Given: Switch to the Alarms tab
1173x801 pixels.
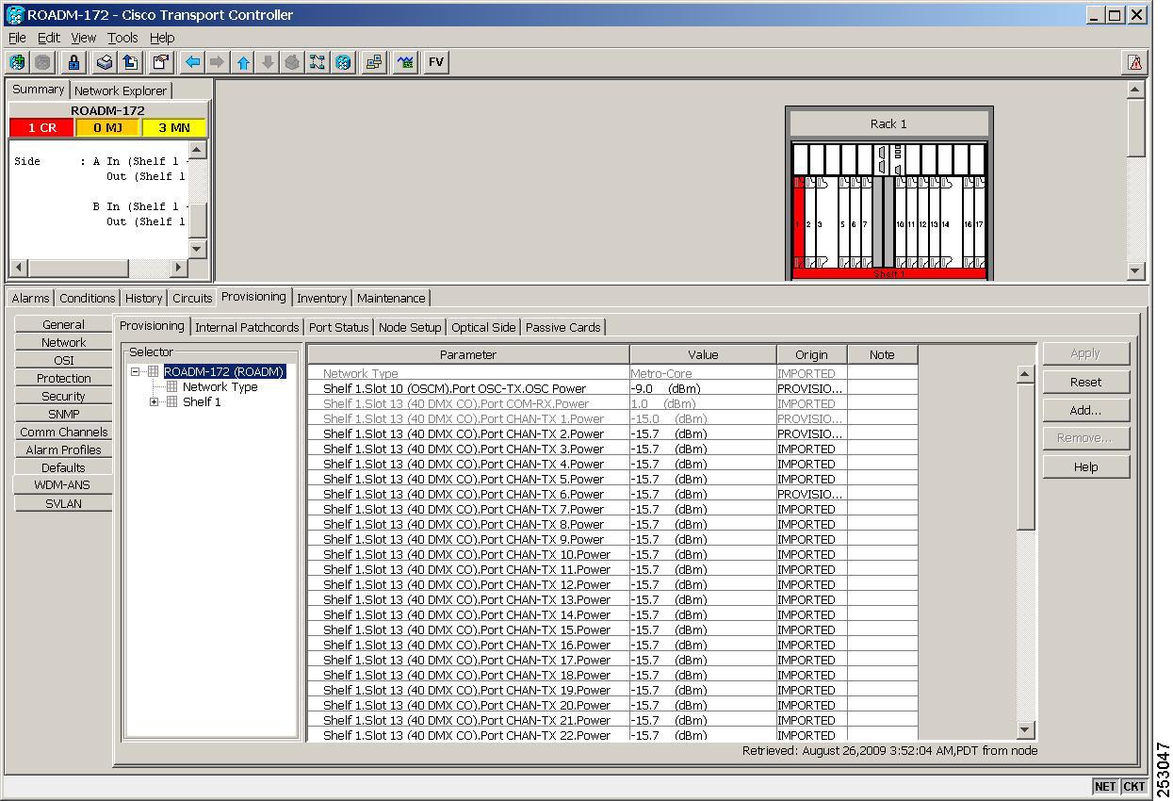Looking at the screenshot, I should point(30,298).
